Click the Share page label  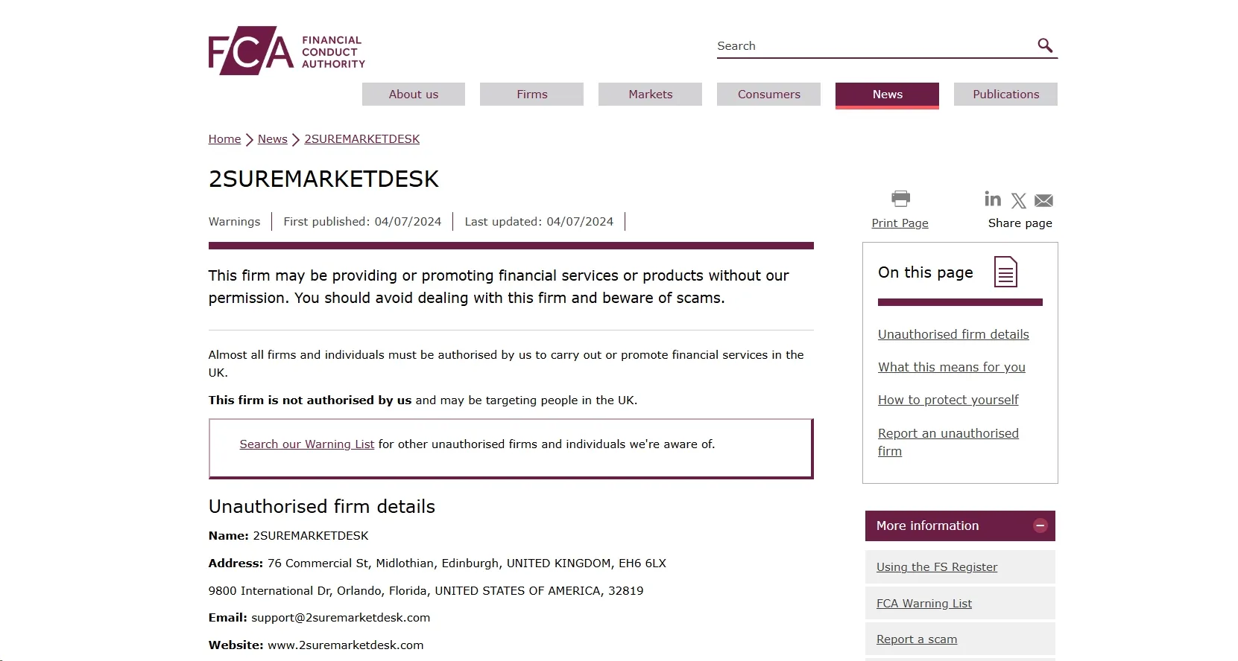tap(1020, 223)
